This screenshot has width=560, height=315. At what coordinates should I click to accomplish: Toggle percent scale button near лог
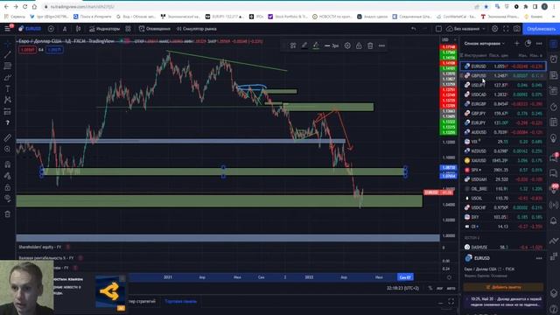[430, 288]
